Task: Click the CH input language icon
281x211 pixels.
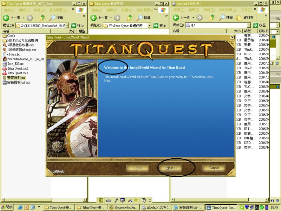Action: (x=101, y=200)
